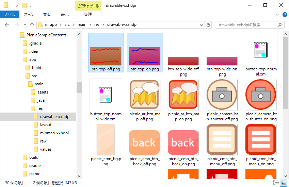
Task: Click Properties quick access toolbar icon
Action: 17,5
